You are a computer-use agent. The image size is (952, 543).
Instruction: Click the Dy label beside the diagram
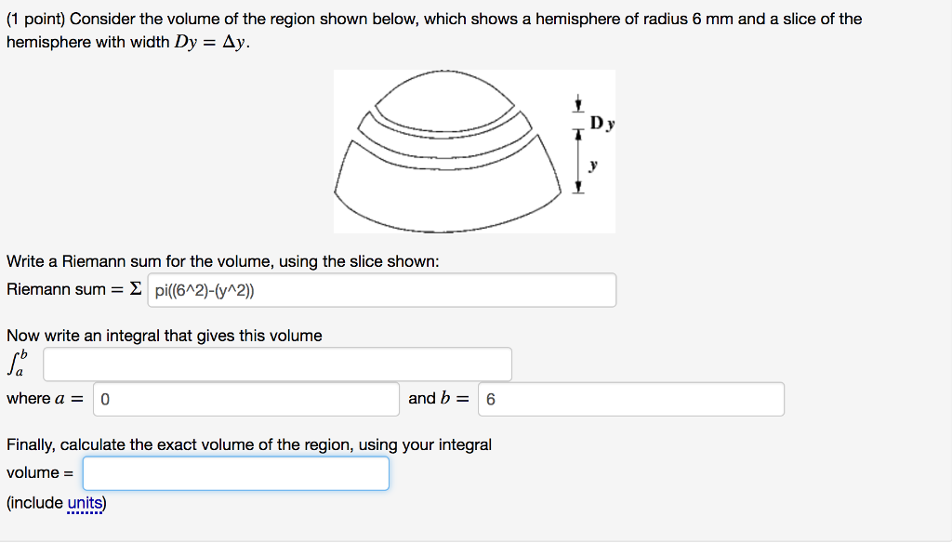tap(602, 123)
